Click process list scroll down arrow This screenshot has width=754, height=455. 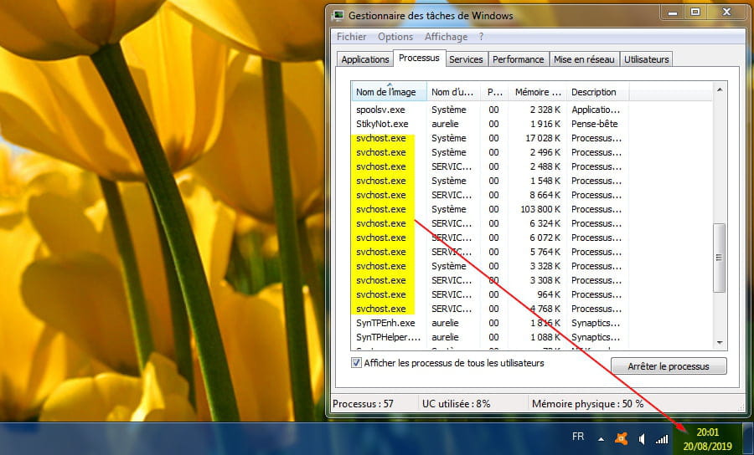click(720, 343)
